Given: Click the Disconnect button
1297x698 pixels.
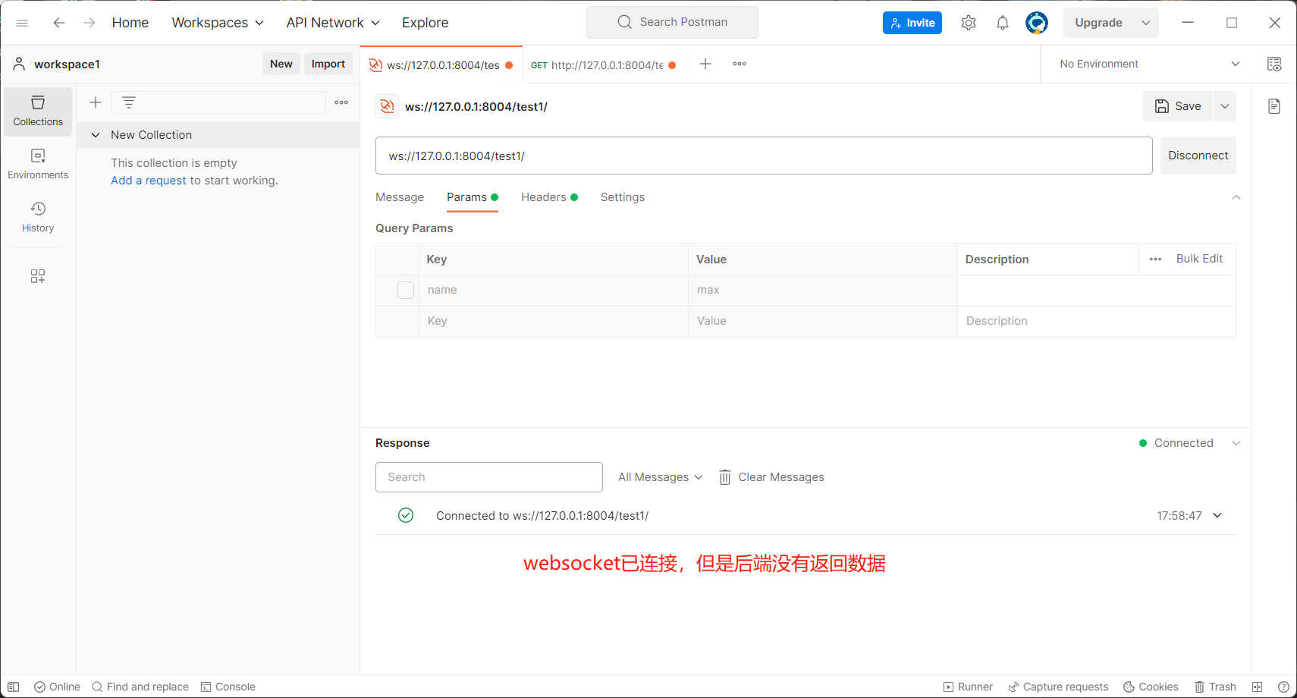Looking at the screenshot, I should point(1198,156).
